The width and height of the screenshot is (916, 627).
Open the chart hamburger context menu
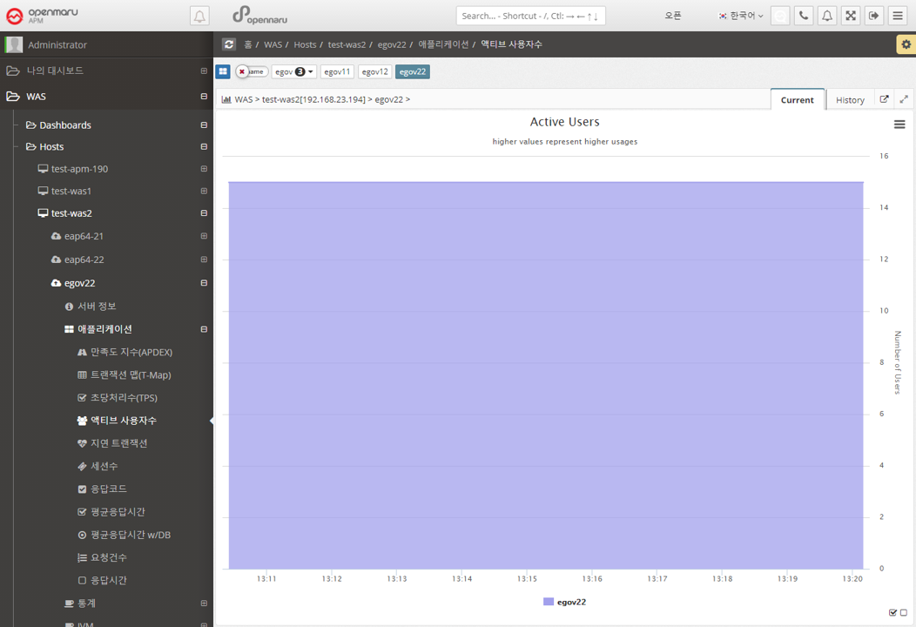coord(899,125)
